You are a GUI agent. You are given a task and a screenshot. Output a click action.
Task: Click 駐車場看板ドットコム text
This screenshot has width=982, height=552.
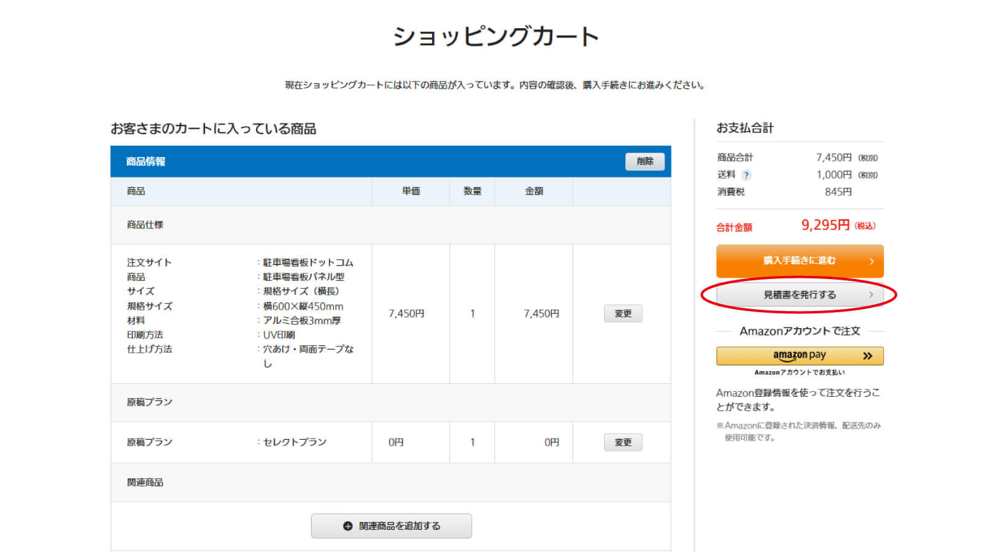coord(308,263)
